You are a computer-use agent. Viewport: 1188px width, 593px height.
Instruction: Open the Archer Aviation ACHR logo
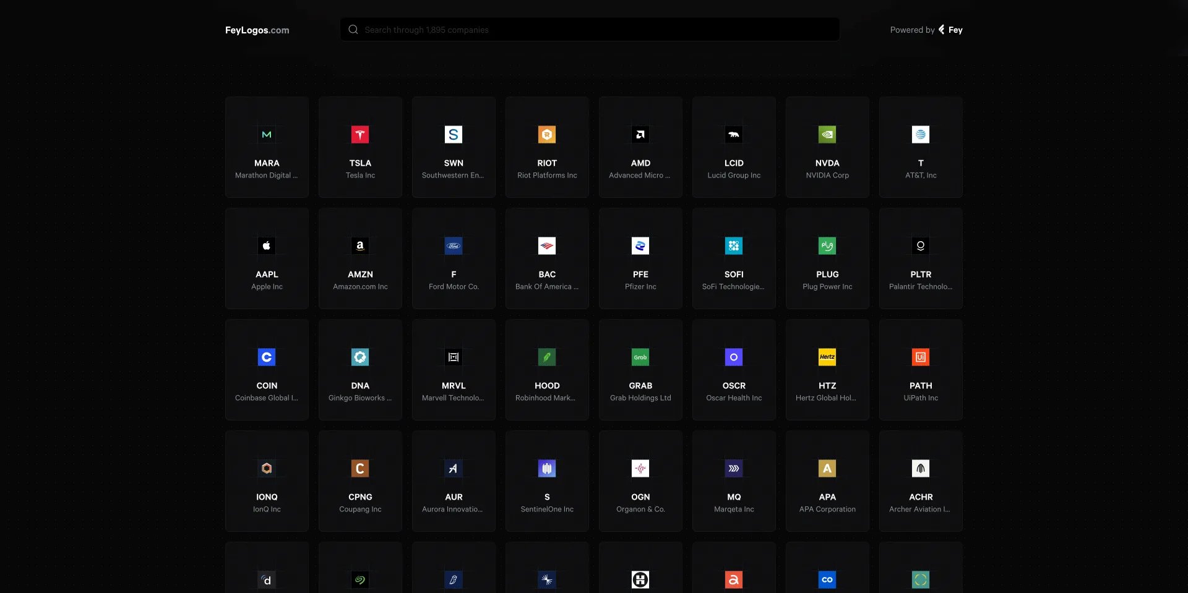coord(921,468)
